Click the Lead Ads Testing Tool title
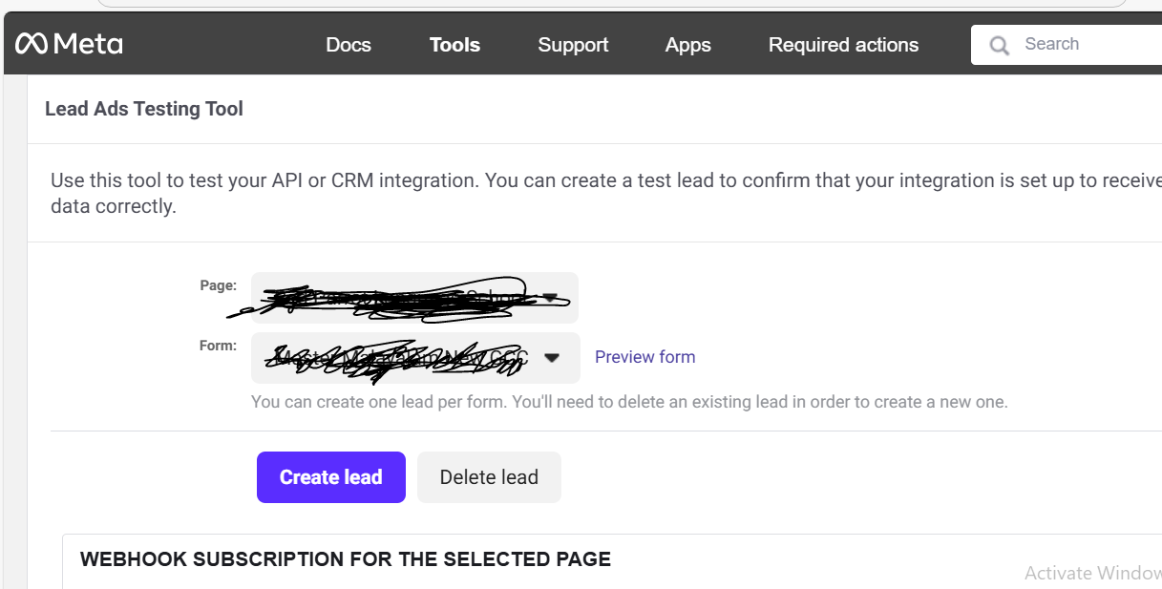1162x589 pixels. point(144,109)
